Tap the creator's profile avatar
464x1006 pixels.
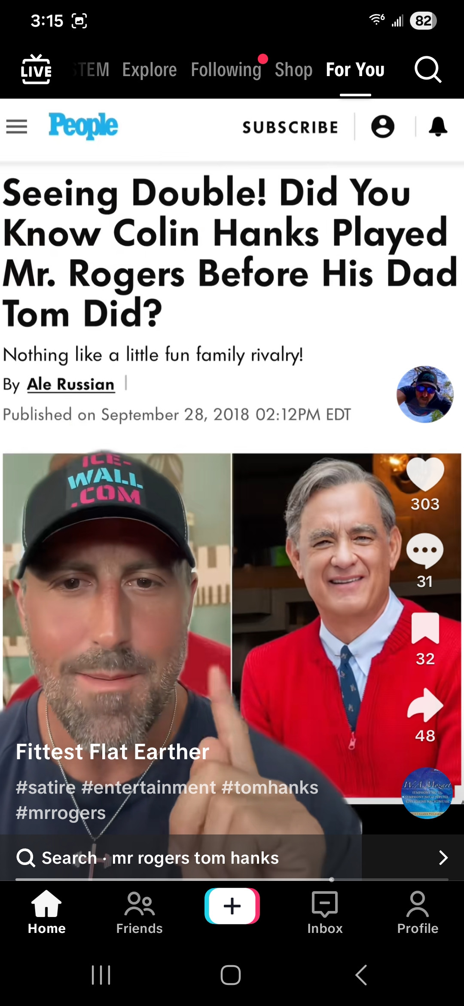(x=425, y=394)
